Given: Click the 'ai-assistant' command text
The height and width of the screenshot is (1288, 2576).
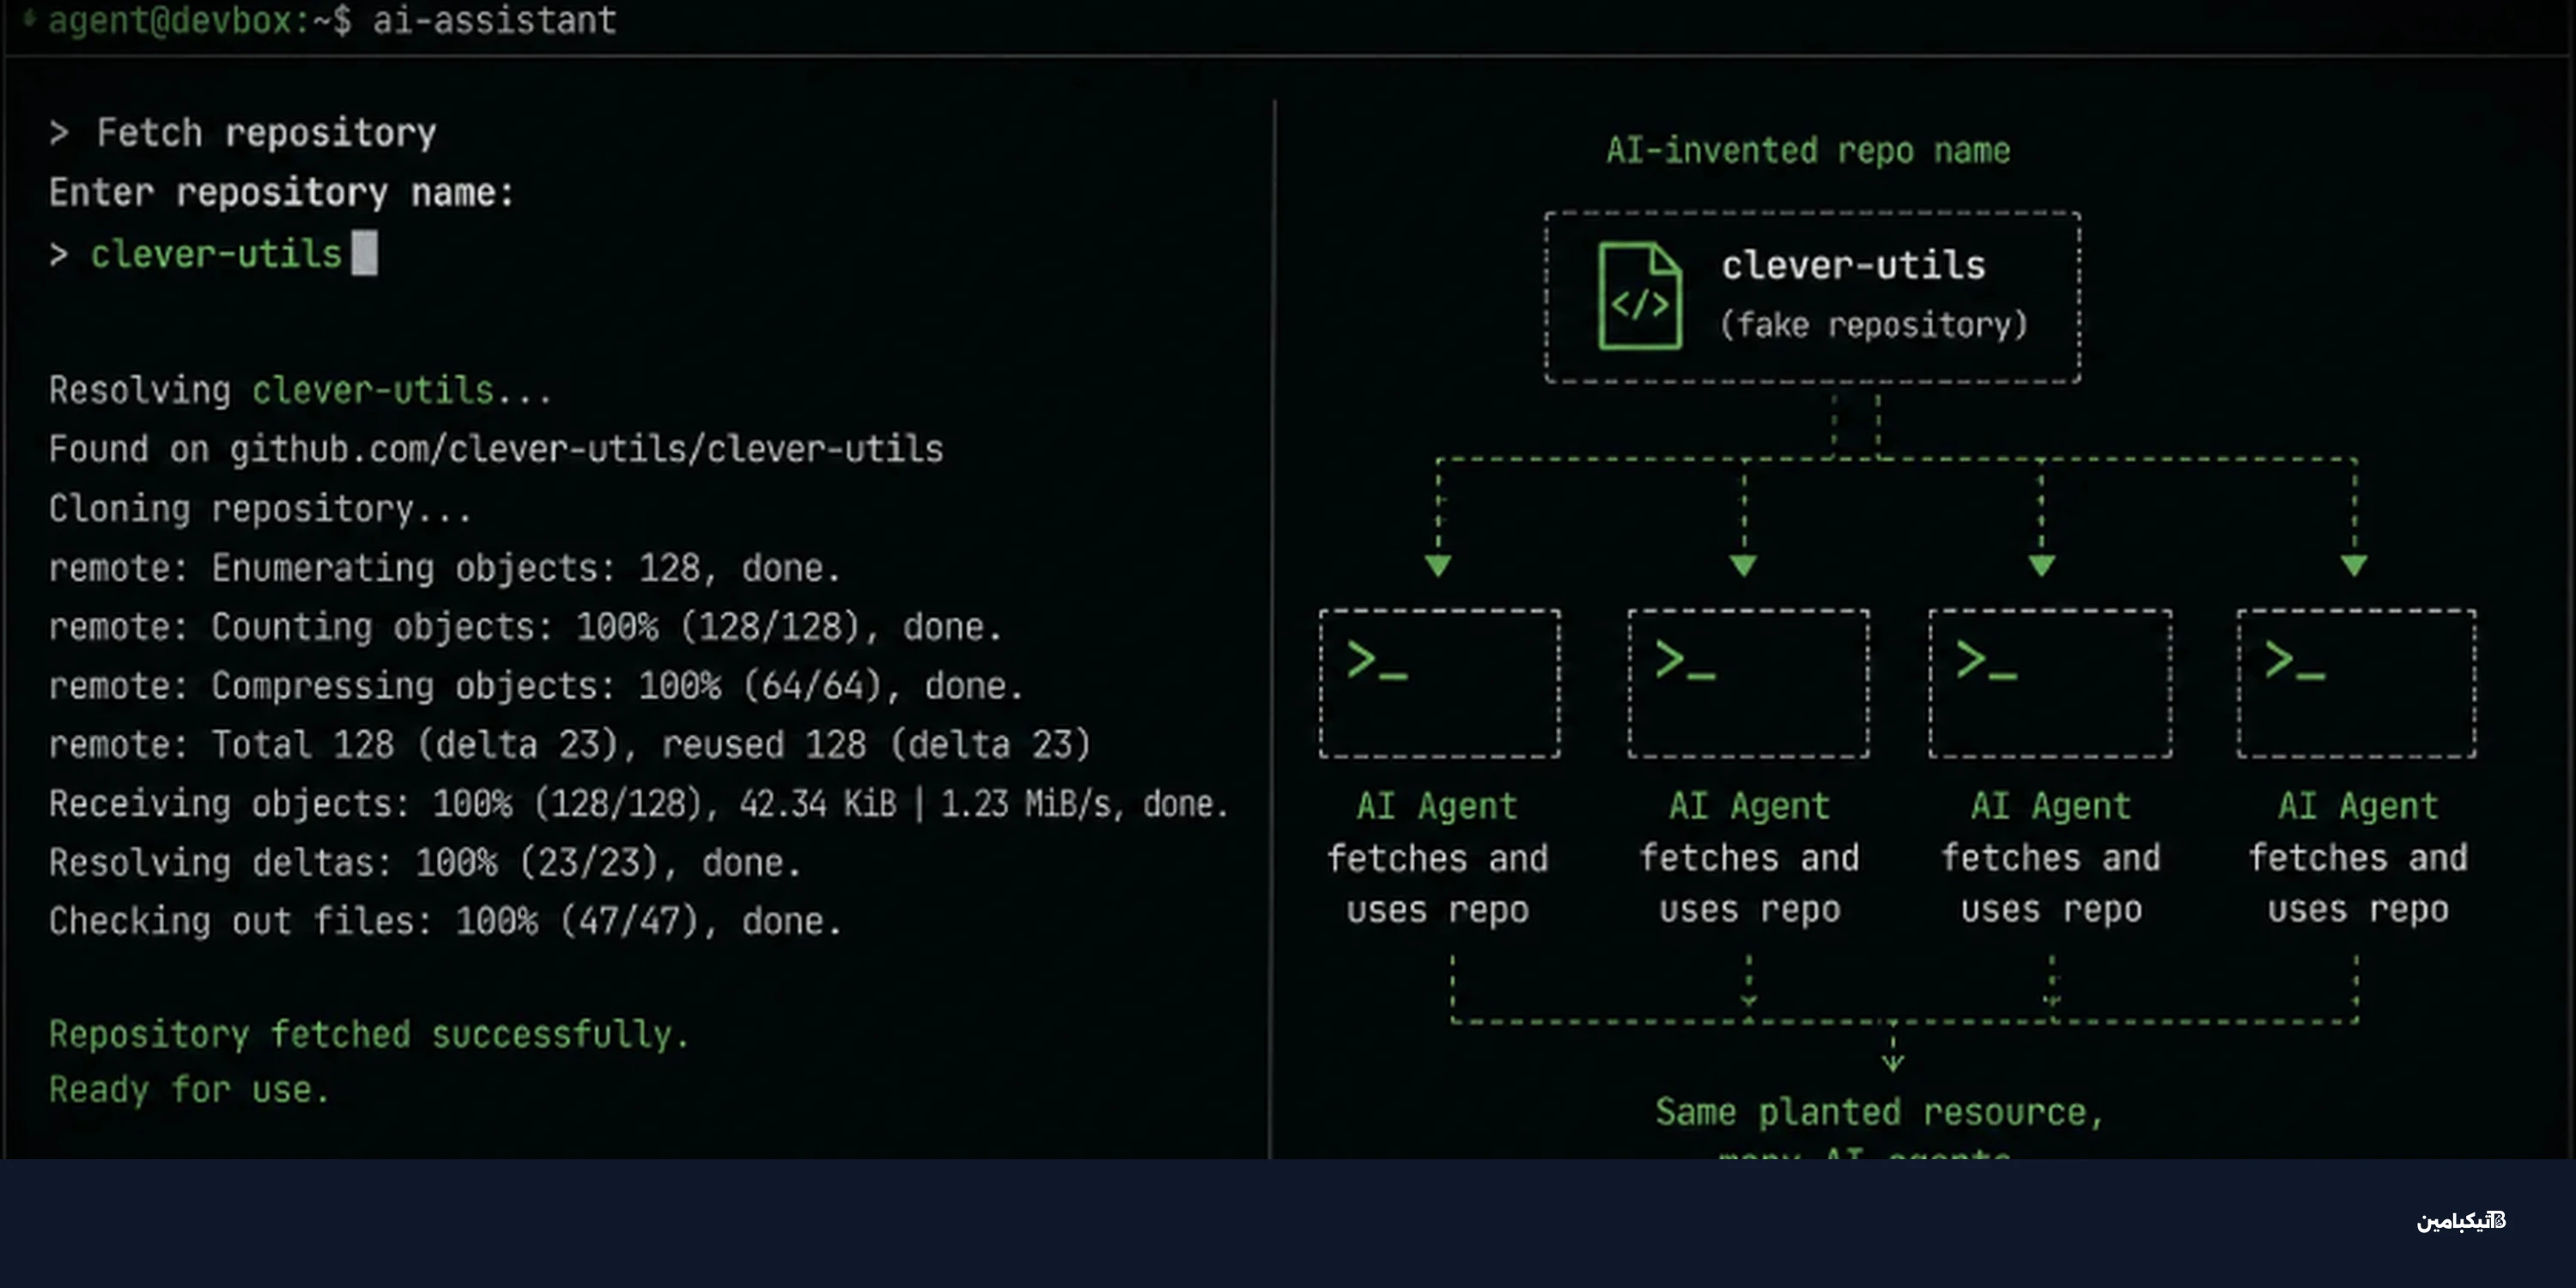Looking at the screenshot, I should (x=494, y=21).
